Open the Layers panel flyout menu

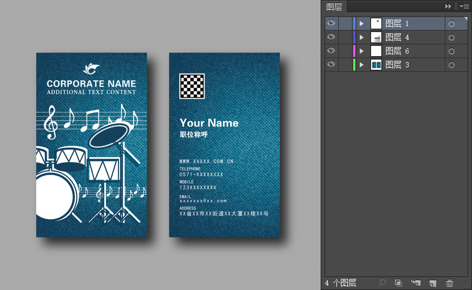(x=464, y=6)
